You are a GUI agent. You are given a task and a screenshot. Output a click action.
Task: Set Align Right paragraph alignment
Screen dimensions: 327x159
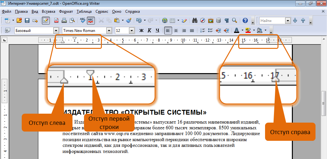point(184,31)
